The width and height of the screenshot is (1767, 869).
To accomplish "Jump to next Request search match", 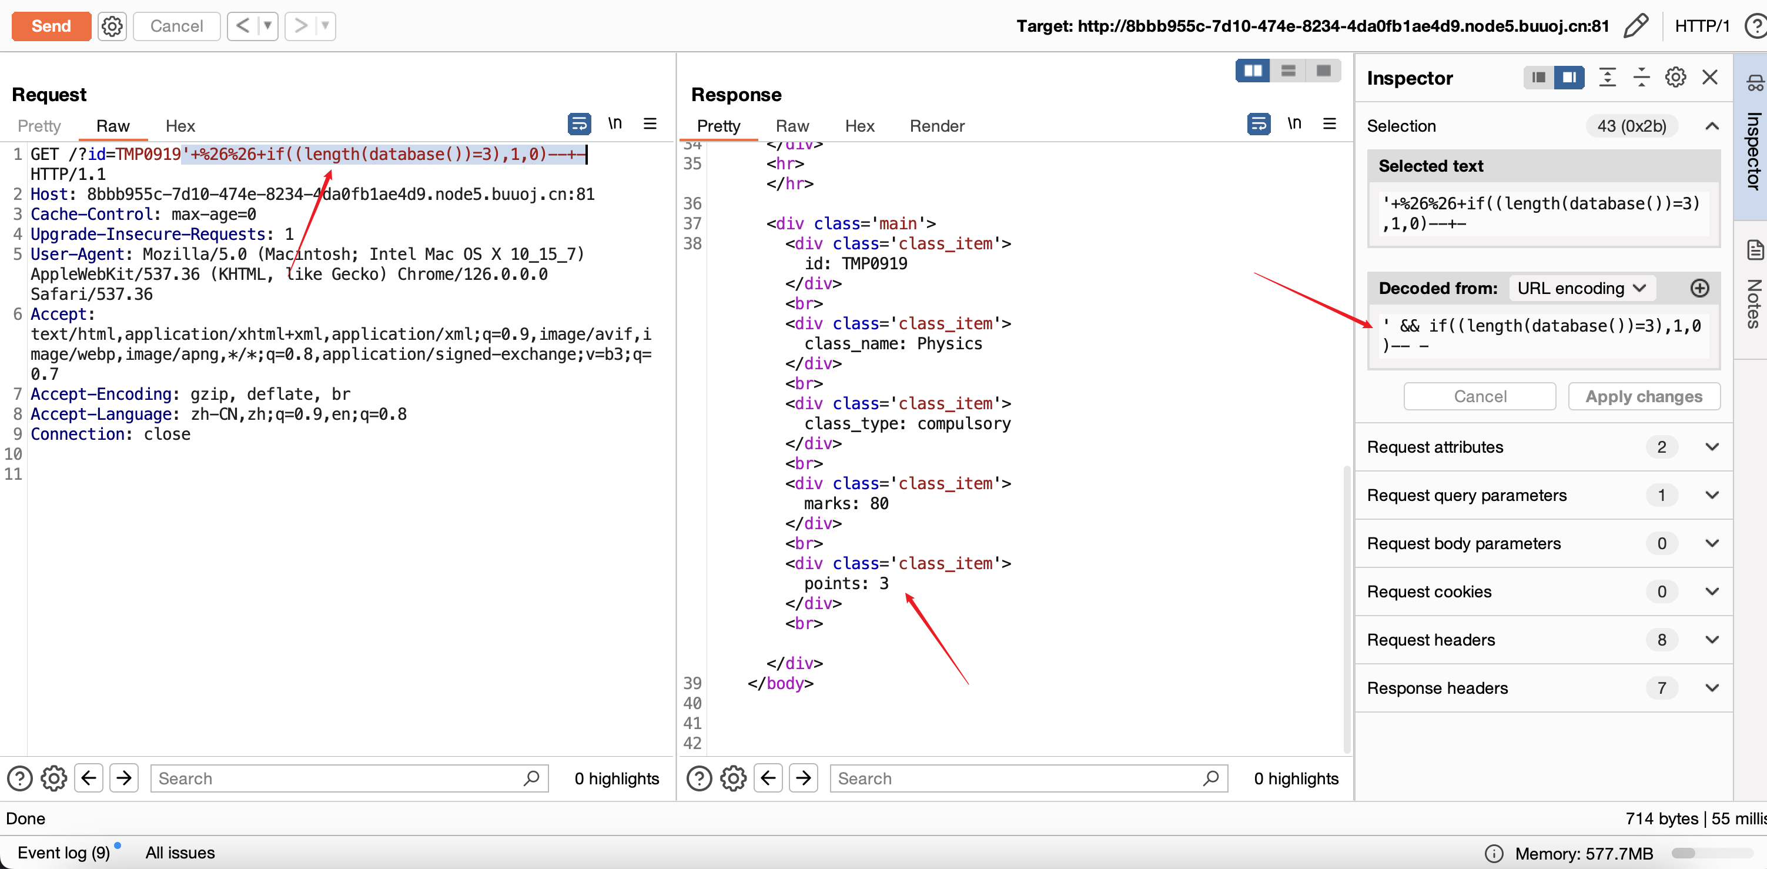I will pyautogui.click(x=123, y=778).
